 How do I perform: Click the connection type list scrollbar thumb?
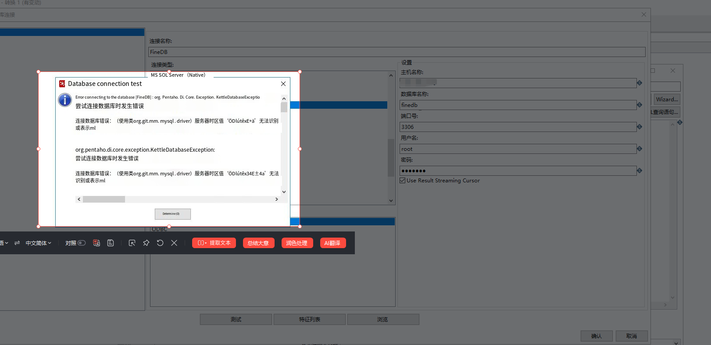click(391, 158)
